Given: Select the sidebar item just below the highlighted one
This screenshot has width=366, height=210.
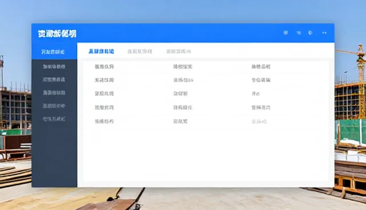Looking at the screenshot, I should tap(54, 67).
